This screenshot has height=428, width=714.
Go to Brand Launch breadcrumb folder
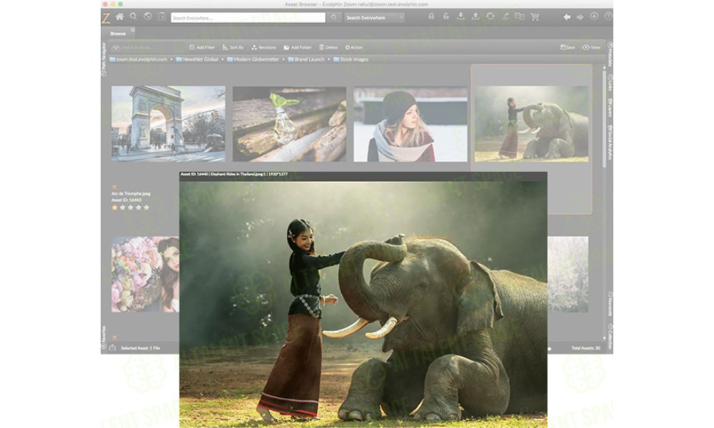(x=306, y=59)
